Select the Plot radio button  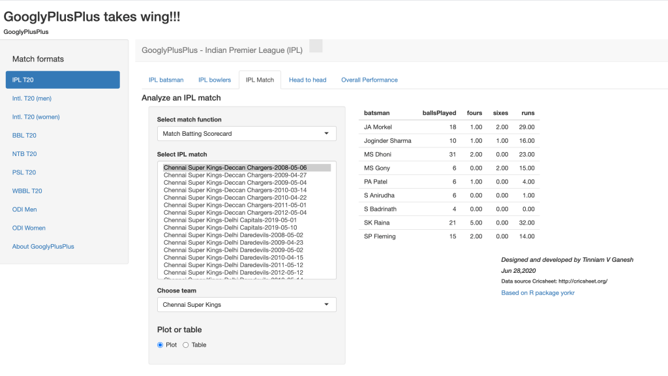pos(160,345)
